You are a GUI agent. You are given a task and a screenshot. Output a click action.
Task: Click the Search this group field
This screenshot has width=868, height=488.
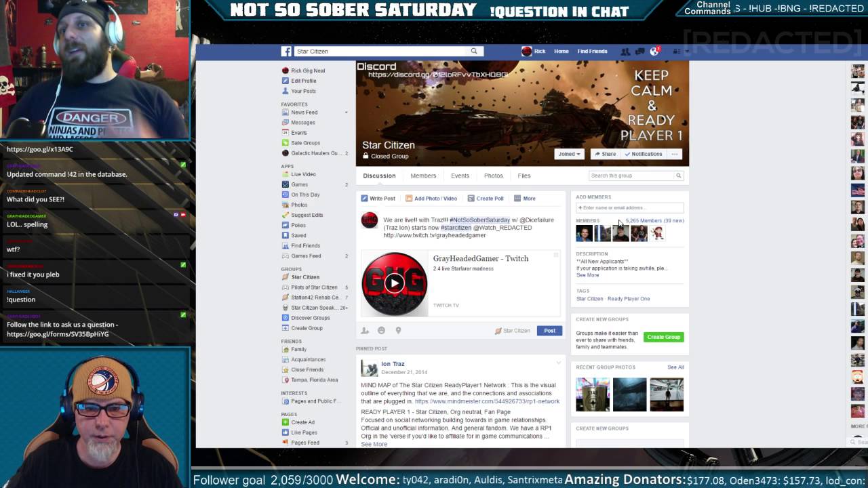[x=631, y=176]
